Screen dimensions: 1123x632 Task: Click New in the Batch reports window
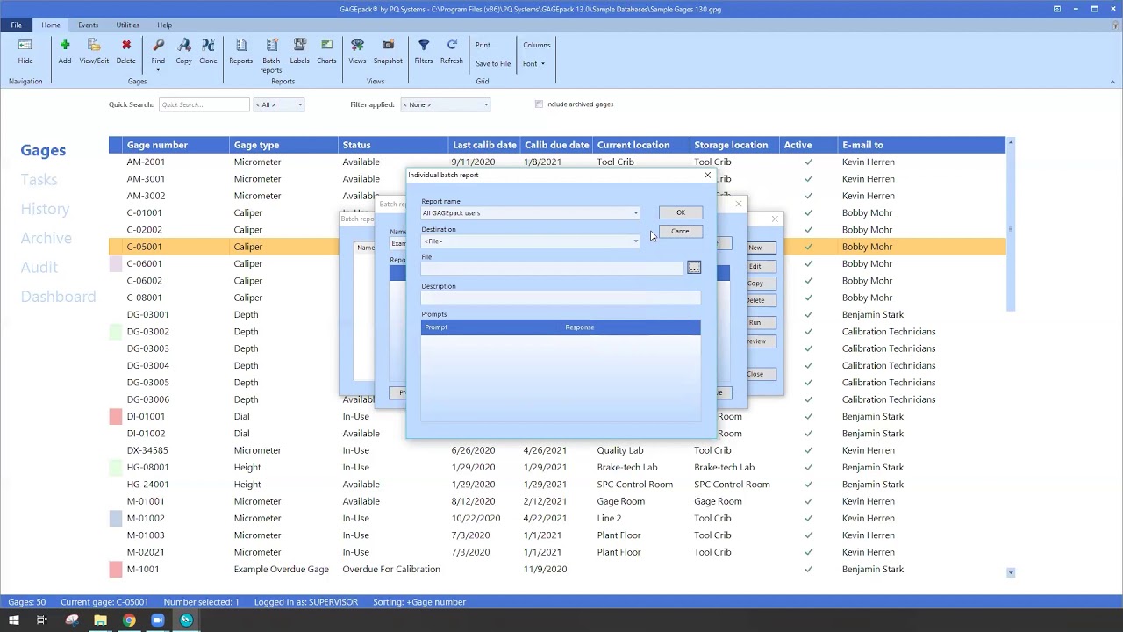[x=755, y=248]
